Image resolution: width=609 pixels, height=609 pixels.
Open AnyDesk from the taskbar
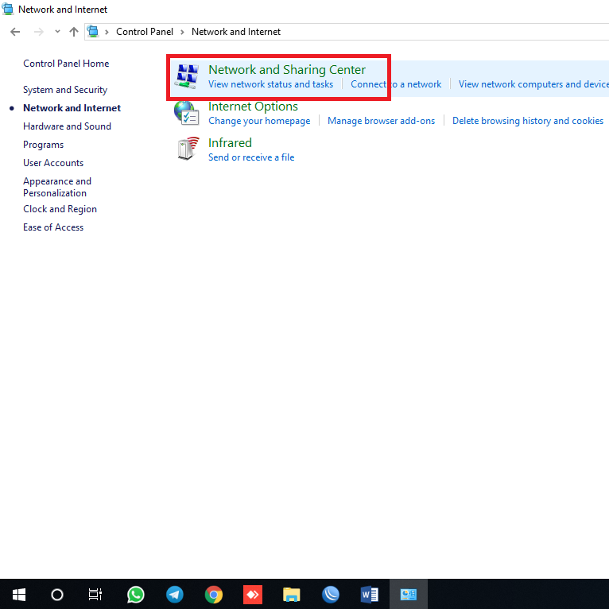[x=253, y=594]
